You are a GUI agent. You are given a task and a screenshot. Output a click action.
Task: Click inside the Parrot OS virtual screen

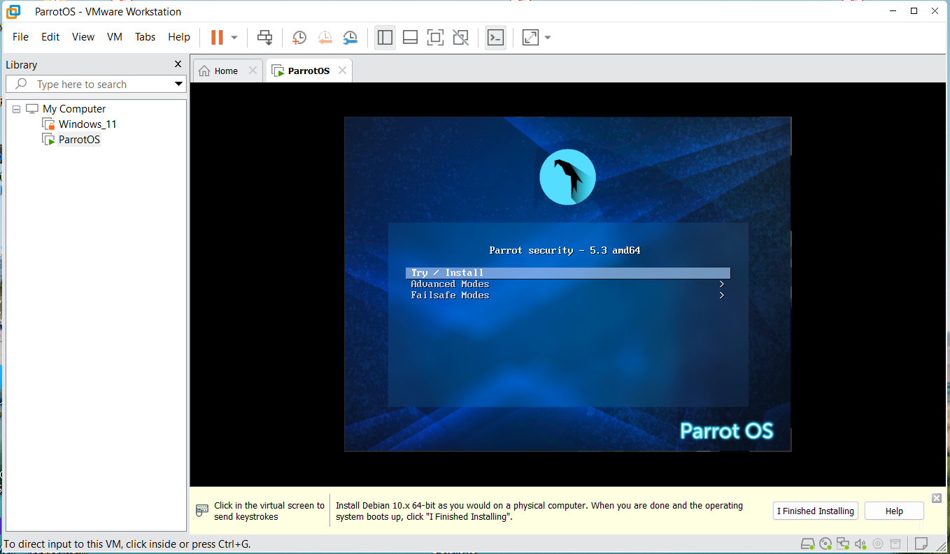(568, 284)
